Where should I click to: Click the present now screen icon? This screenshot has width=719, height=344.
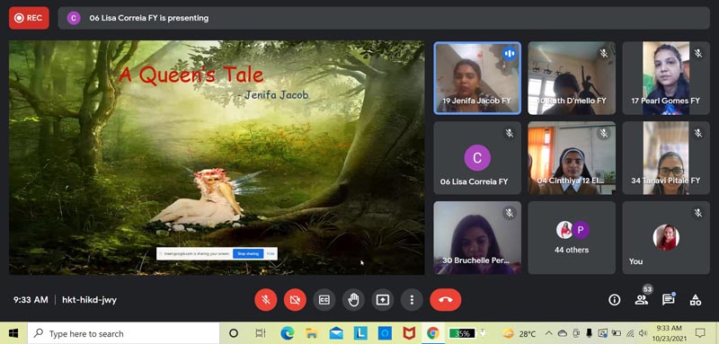tap(383, 300)
